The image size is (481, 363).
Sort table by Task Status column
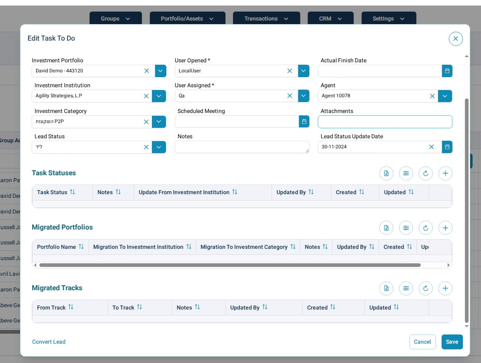[72, 192]
